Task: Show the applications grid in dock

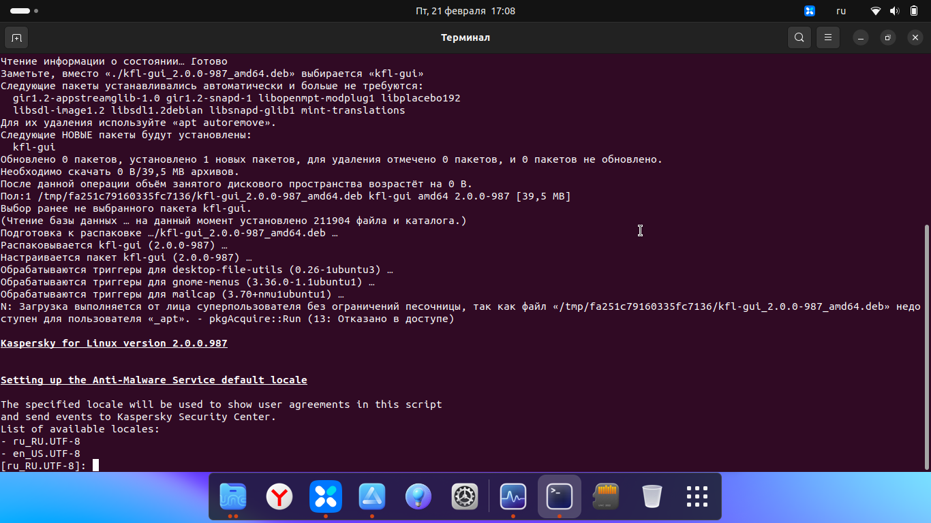Action: click(697, 496)
